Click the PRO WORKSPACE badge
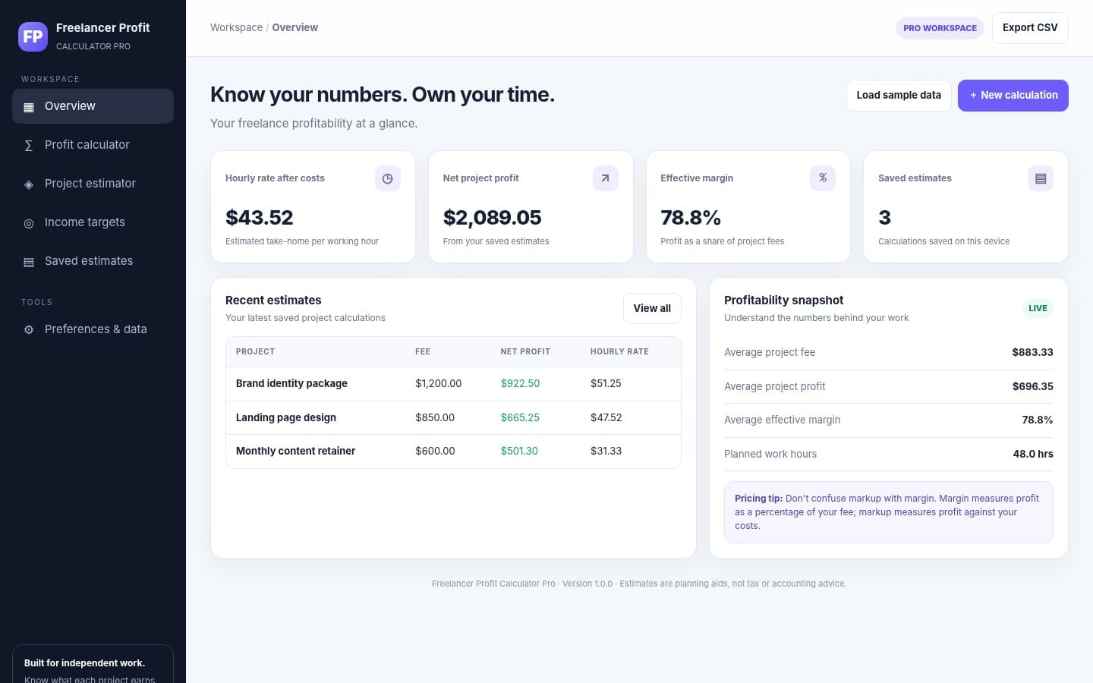 pos(940,28)
